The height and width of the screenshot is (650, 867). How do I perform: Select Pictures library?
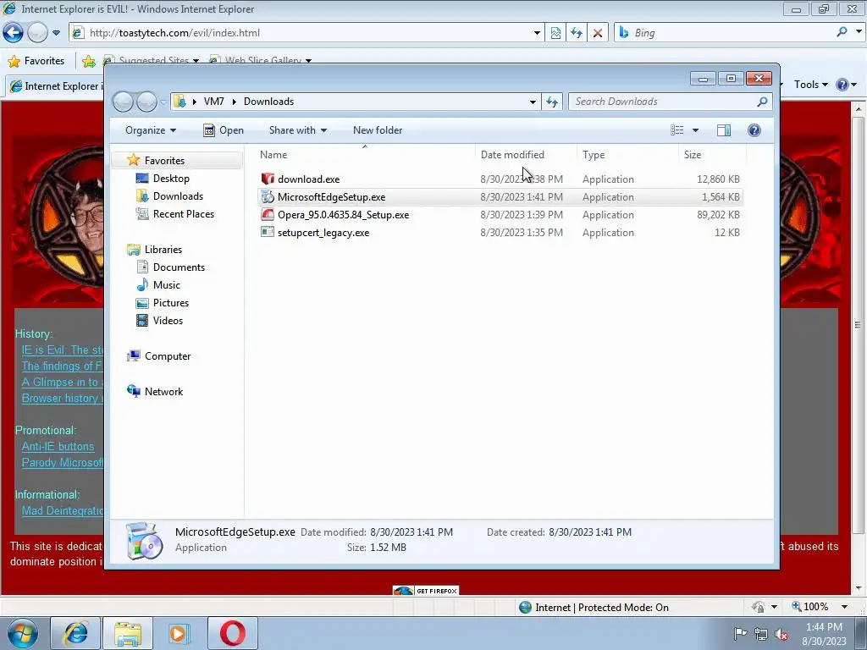171,302
